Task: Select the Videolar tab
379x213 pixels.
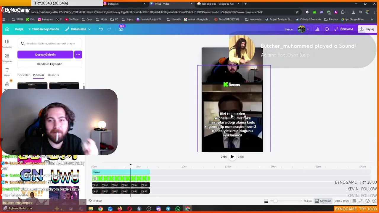Action: click(38, 75)
